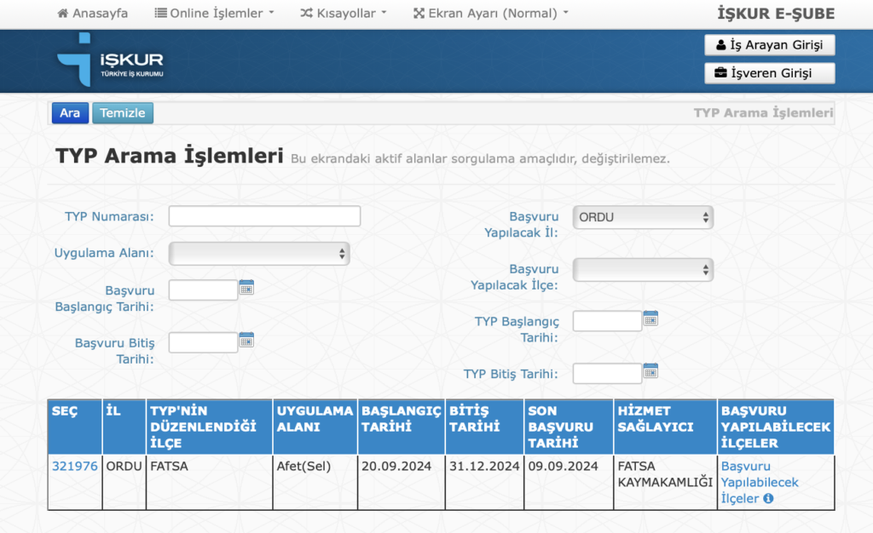The image size is (873, 533).
Task: Click the İş Arayan Girişi button
Action: (x=769, y=45)
